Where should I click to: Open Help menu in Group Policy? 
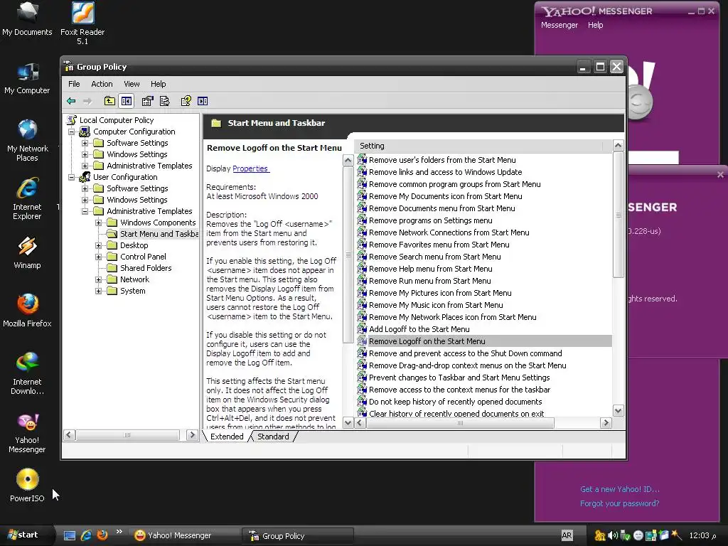tap(158, 84)
